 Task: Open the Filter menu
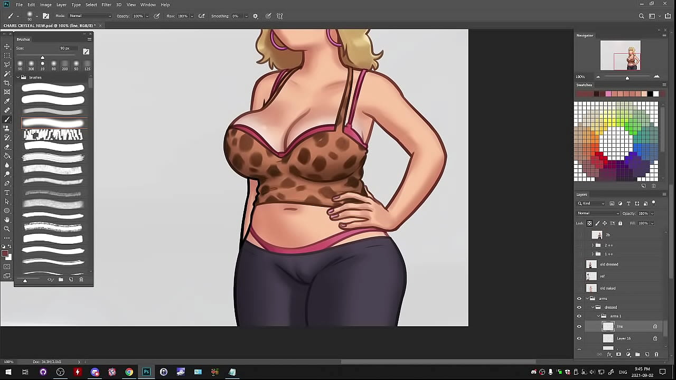point(106,5)
